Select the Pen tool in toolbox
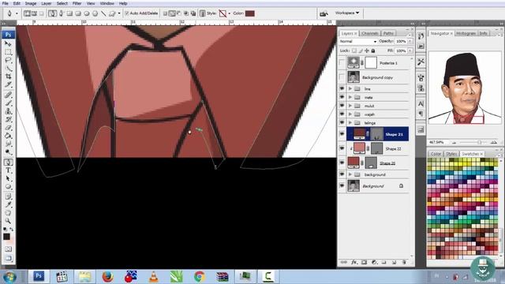 click(8, 162)
